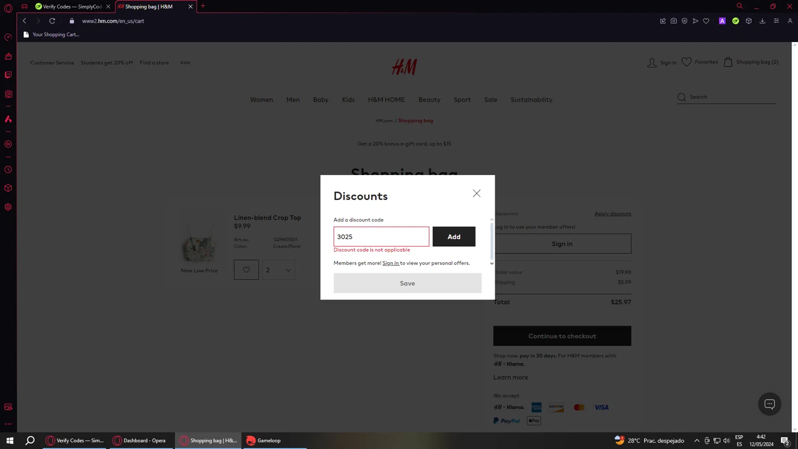Reload the H&M cart page
The height and width of the screenshot is (449, 798).
pos(52,21)
